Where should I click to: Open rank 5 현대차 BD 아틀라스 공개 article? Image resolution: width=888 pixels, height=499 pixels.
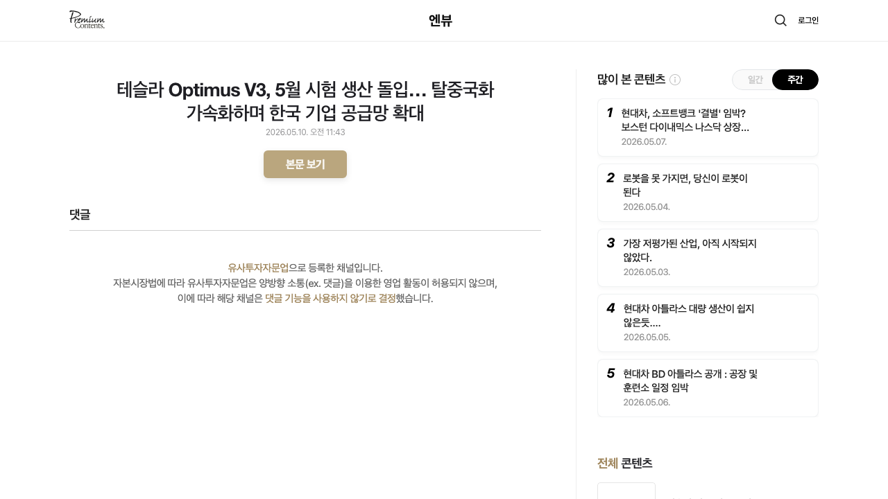[x=708, y=388]
